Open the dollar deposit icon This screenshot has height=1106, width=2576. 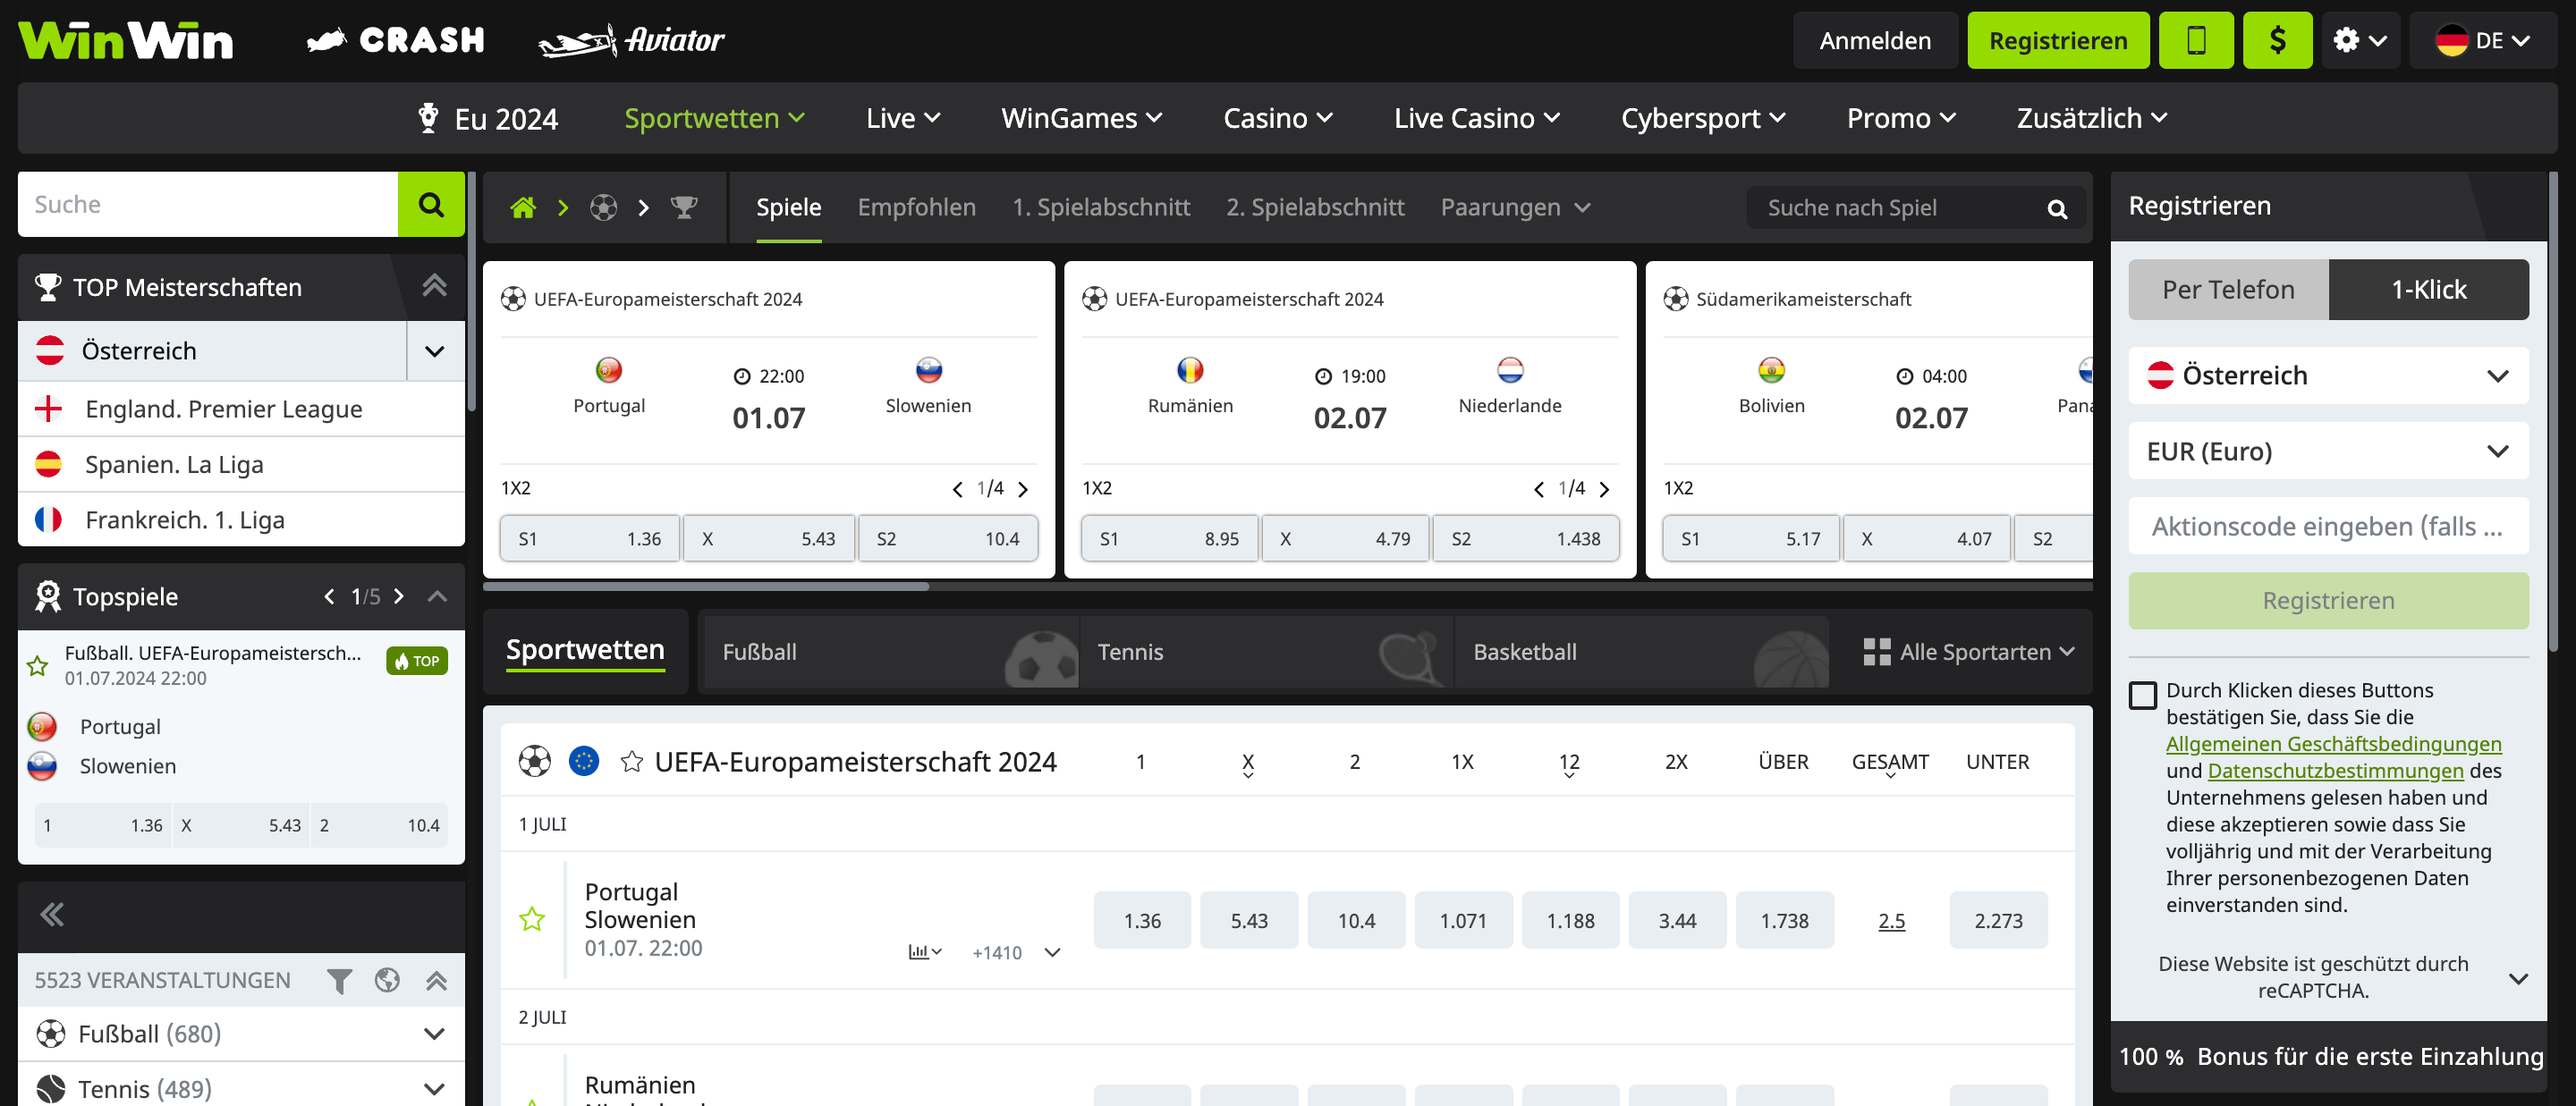[x=2276, y=41]
